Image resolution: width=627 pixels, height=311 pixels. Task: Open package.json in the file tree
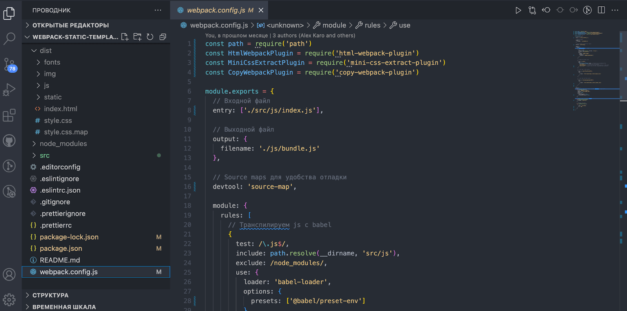(x=61, y=248)
